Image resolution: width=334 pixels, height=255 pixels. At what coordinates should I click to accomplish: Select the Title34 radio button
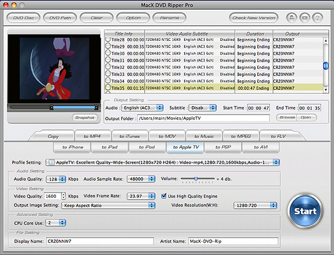click(108, 81)
